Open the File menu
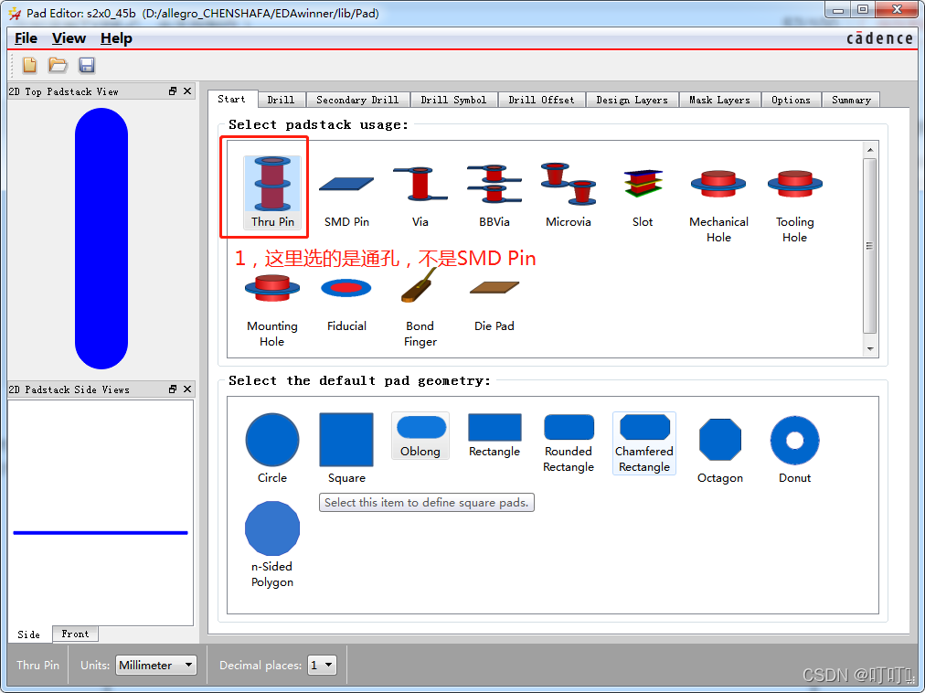This screenshot has width=925, height=693. click(x=26, y=38)
